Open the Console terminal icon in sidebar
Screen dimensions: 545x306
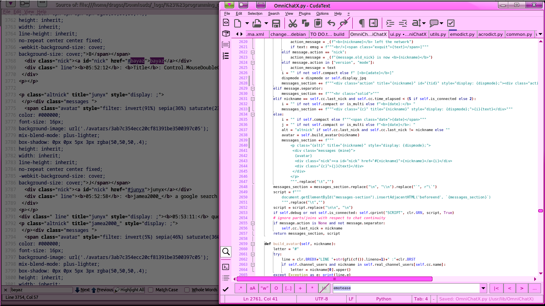point(226,267)
